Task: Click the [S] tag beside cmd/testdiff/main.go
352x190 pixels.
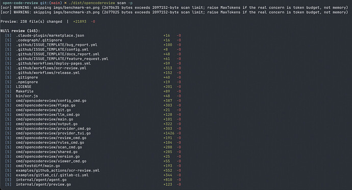Action: click(x=8, y=166)
